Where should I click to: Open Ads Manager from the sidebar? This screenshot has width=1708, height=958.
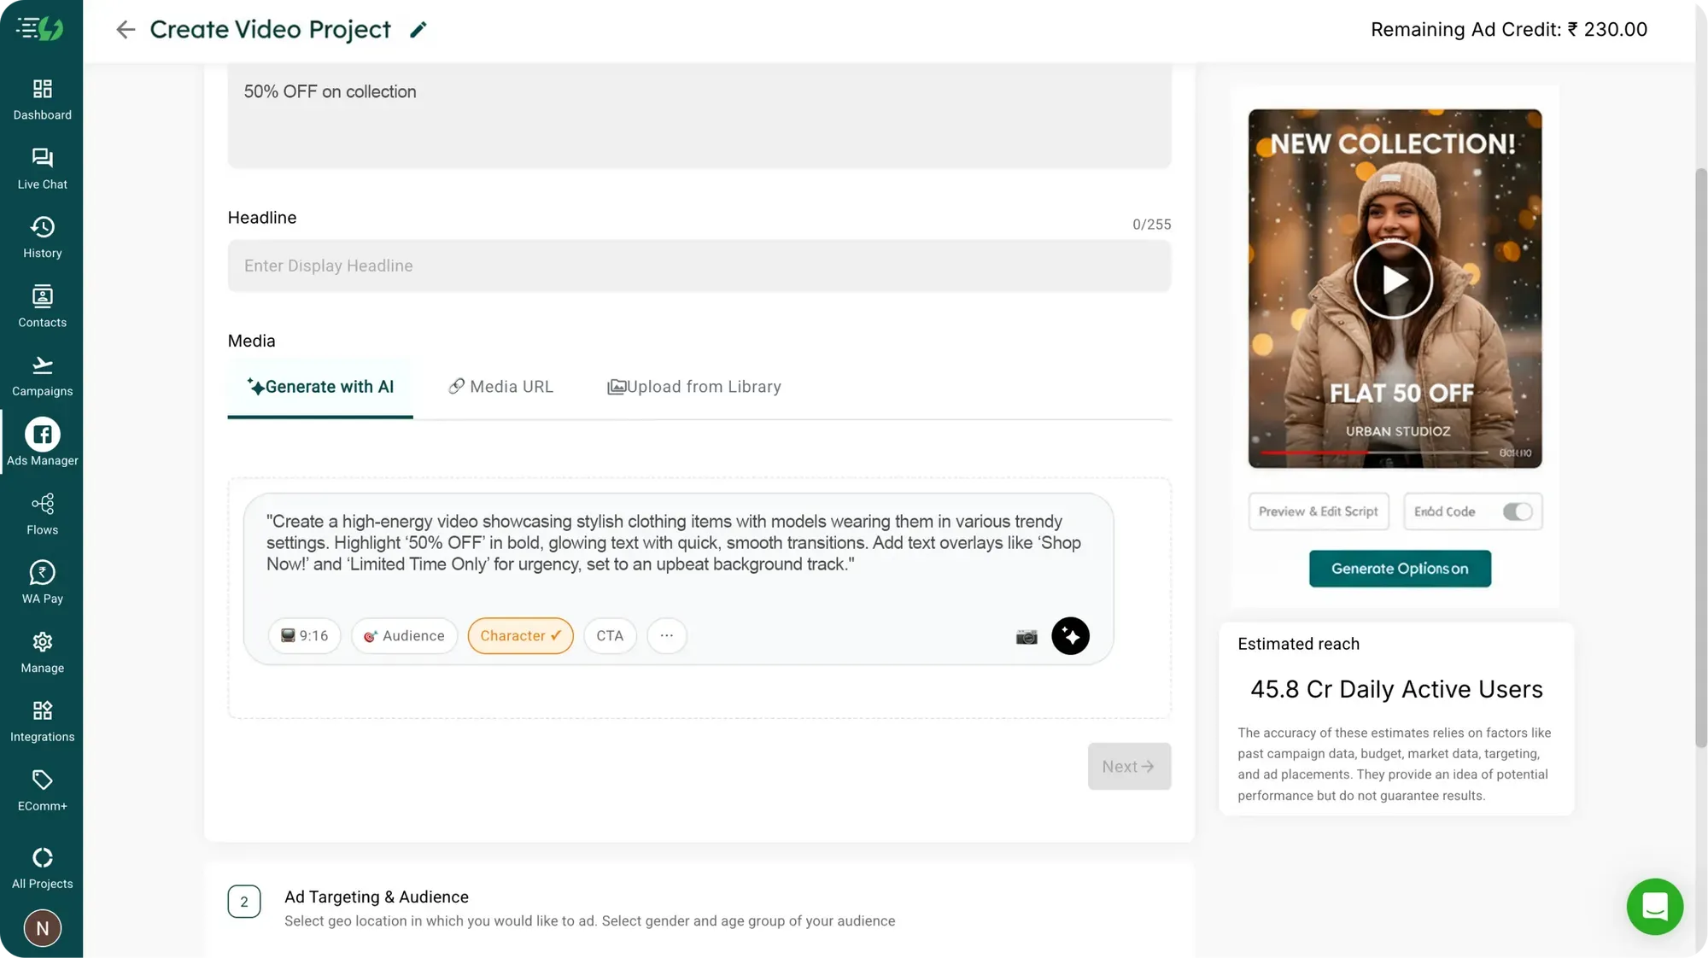42,442
